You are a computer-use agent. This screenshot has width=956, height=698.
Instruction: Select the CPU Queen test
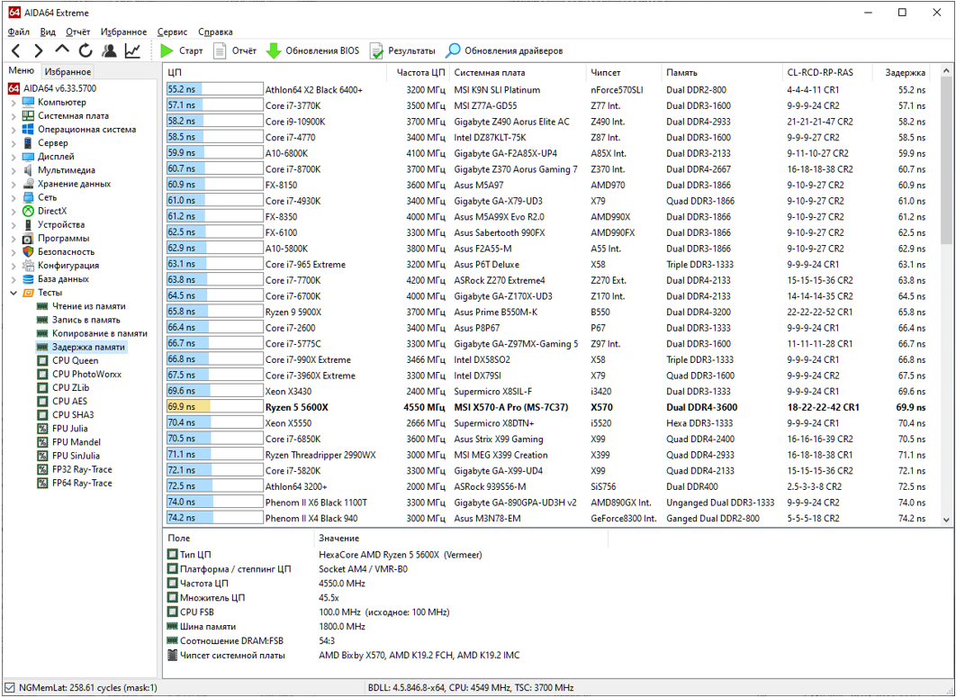point(75,360)
